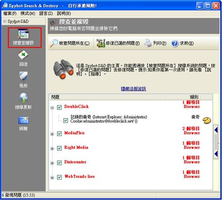
Task: Uncheck the MediaPlex checkbox
Action: (x=59, y=134)
